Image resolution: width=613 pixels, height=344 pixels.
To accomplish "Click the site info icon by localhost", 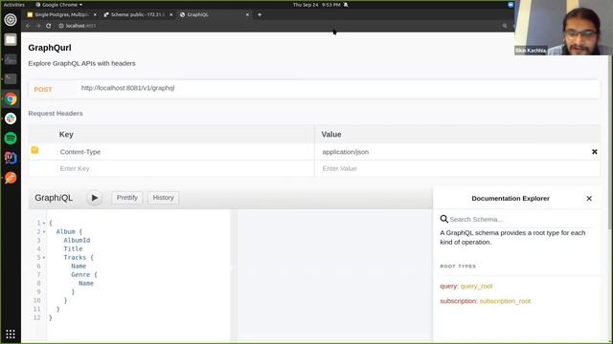I will (x=61, y=26).
